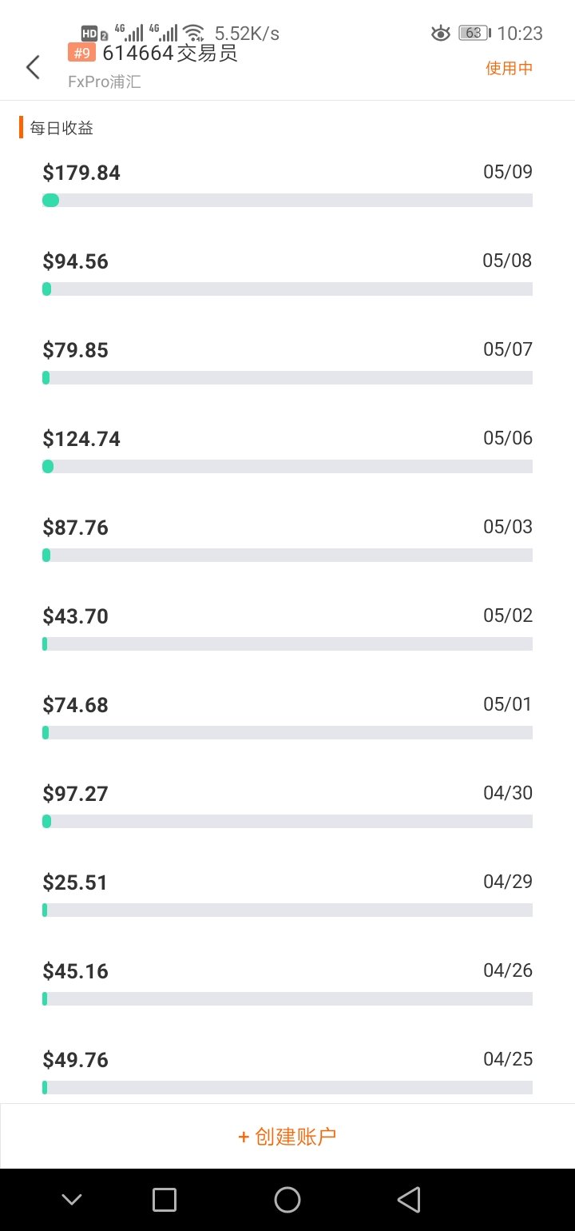Click the 创建账户 button
Image resolution: width=575 pixels, height=1231 pixels.
(x=287, y=1136)
